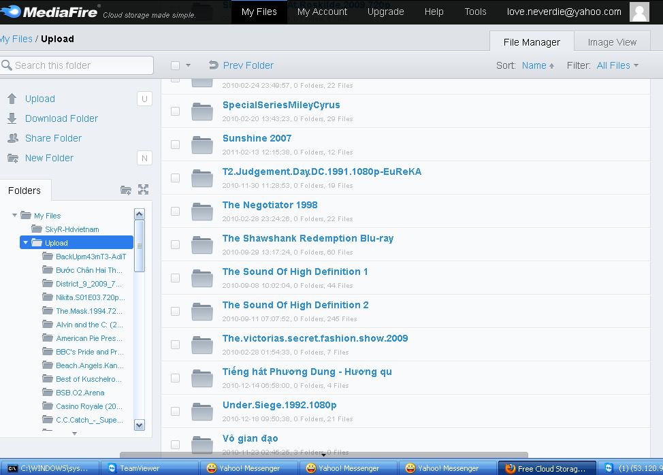Image resolution: width=663 pixels, height=475 pixels.
Task: Select BSB.O2.Arena folder in tree
Action: (80, 393)
